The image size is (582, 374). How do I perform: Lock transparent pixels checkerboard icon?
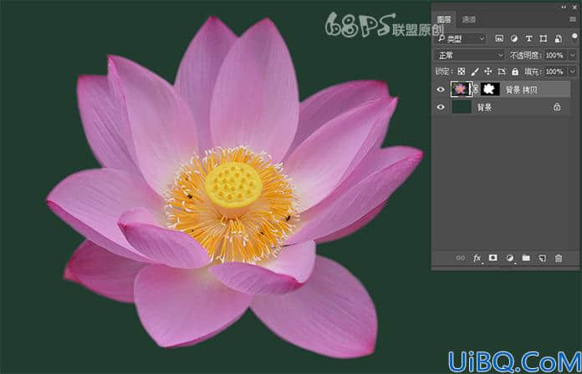[462, 72]
